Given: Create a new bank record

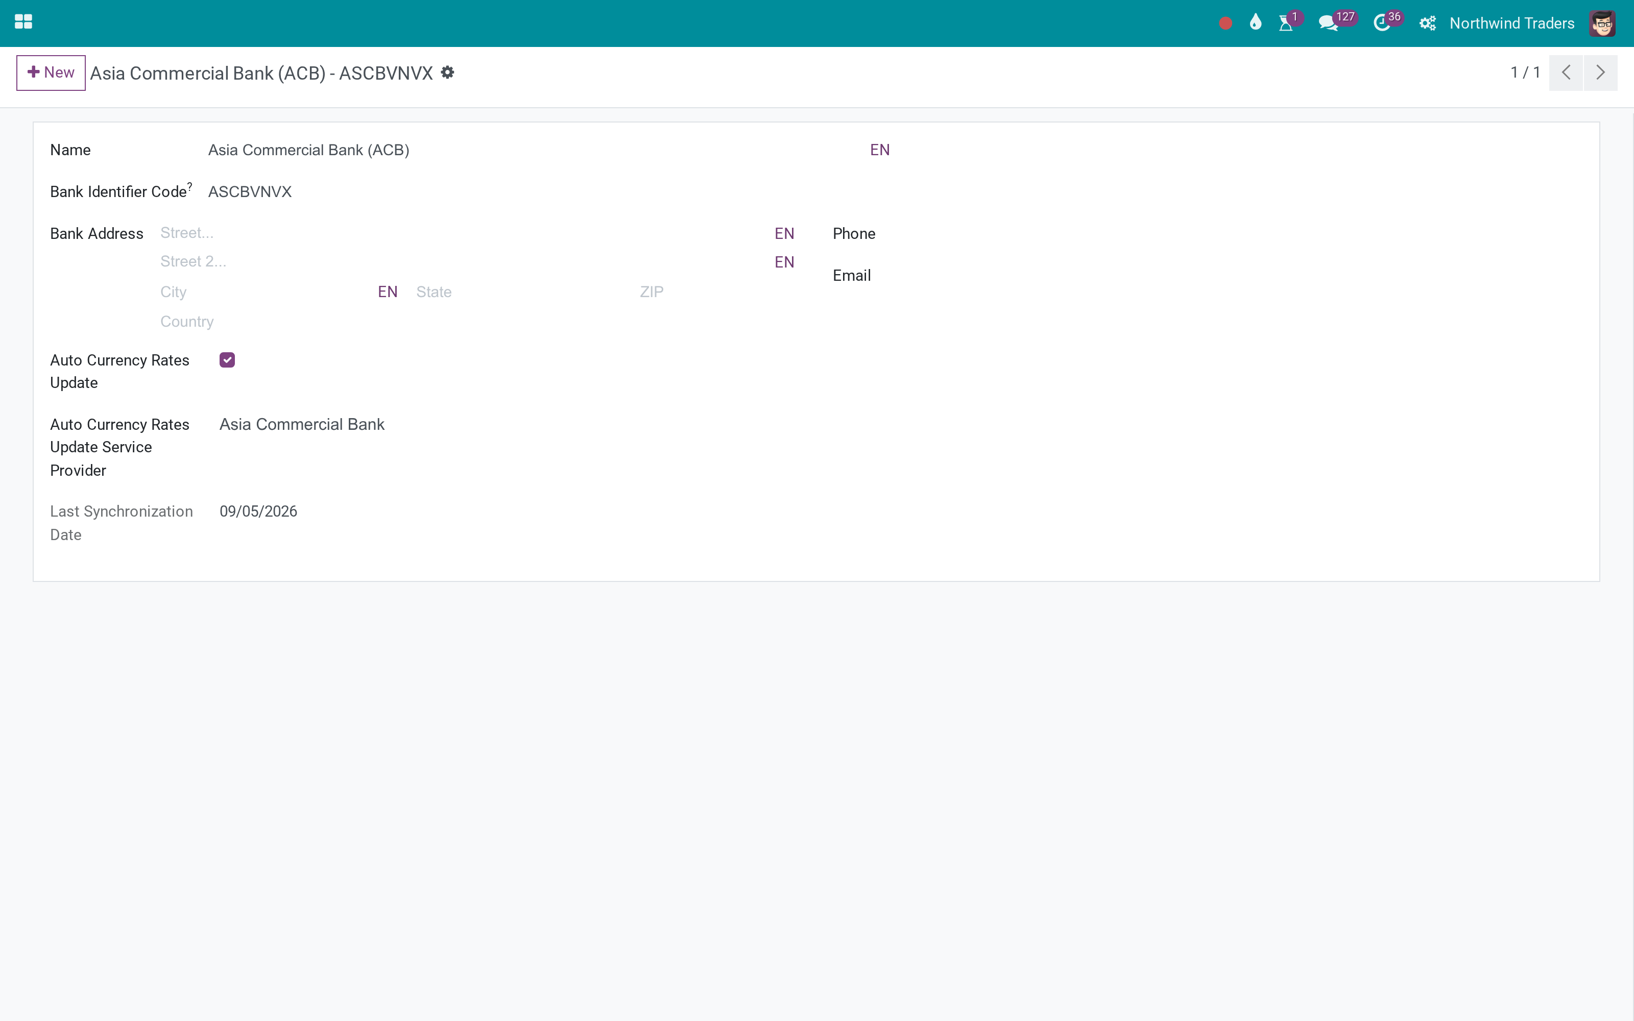Looking at the screenshot, I should (51, 72).
